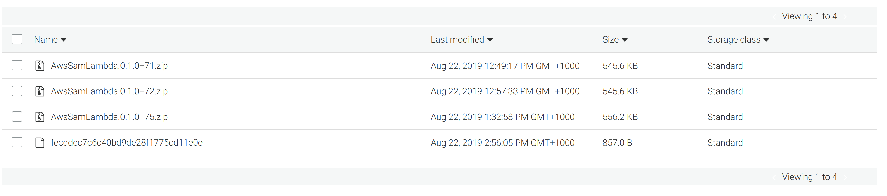Viewport: 887px width, 196px height.
Task: Open Storage class column dropdown
Action: [x=766, y=40]
